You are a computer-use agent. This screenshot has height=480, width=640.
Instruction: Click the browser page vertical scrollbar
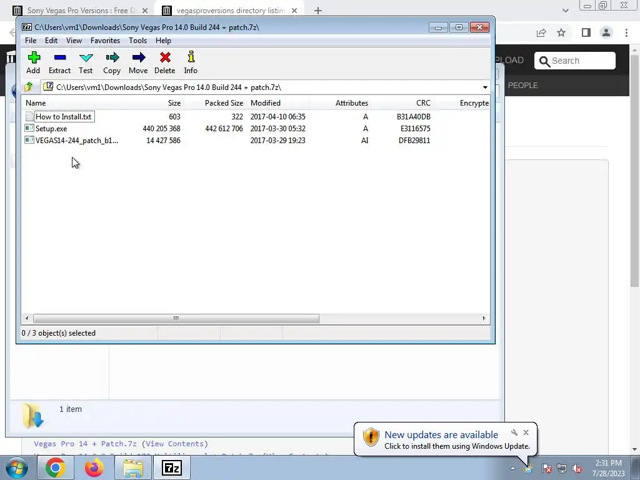[635, 171]
